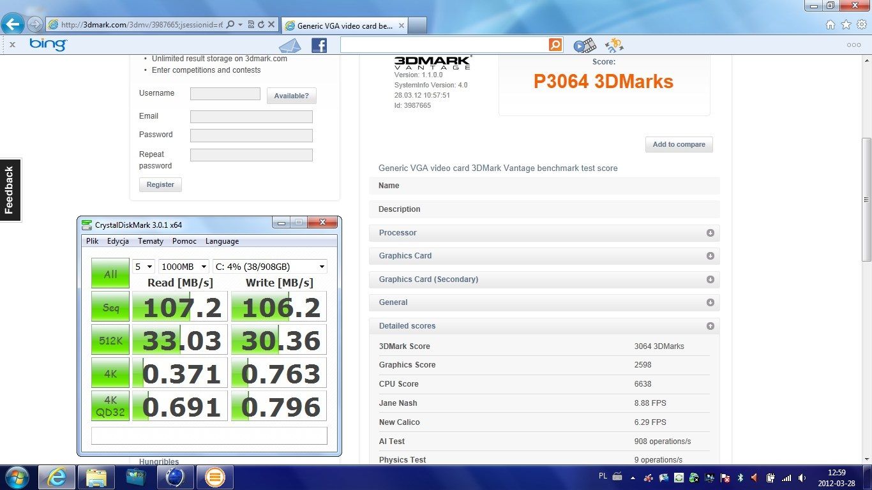This screenshot has height=490, width=872.
Task: Expand the Graphics Card (Secondary) section
Action: [x=544, y=279]
